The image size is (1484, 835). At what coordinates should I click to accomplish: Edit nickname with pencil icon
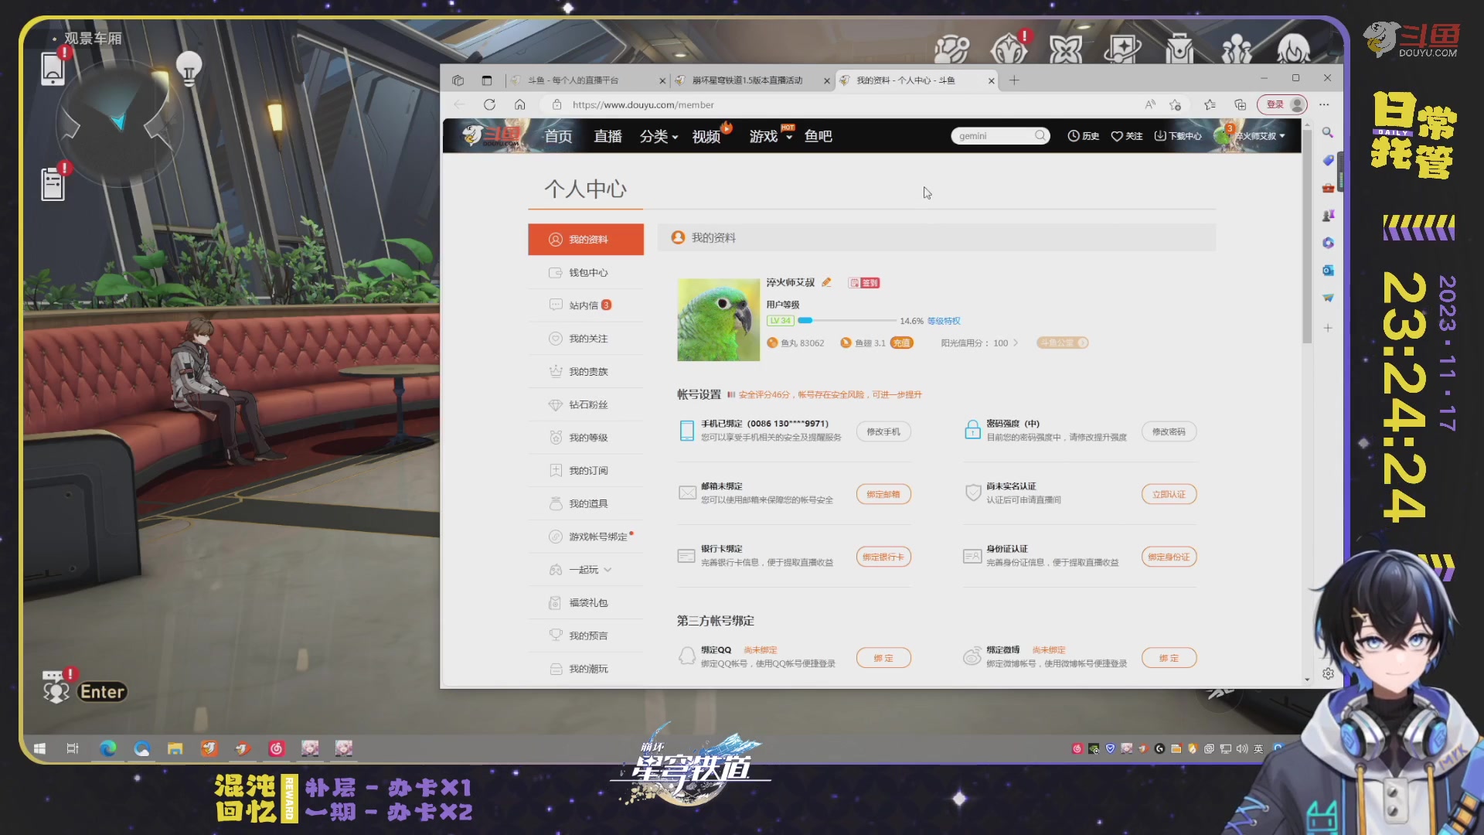pos(826,282)
